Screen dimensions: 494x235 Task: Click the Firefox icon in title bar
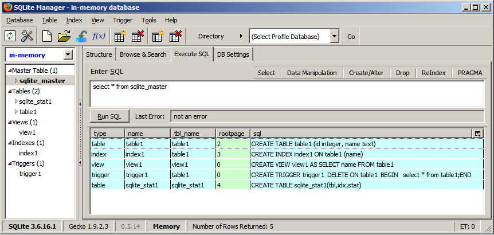(8, 7)
